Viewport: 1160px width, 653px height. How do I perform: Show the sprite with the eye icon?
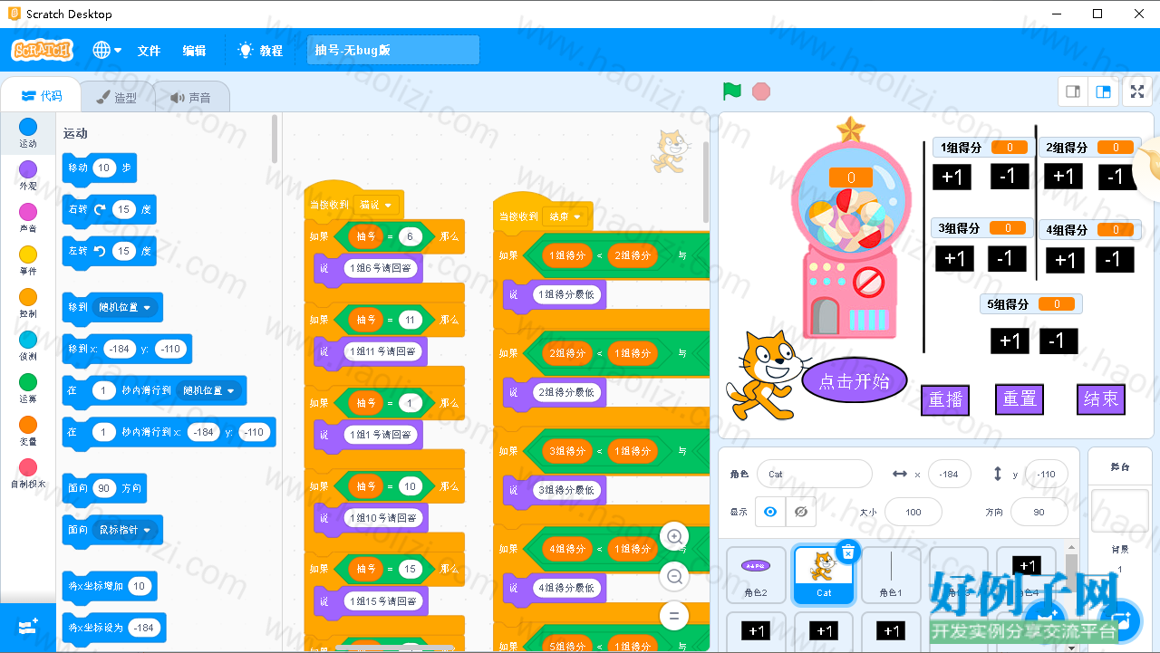[770, 512]
